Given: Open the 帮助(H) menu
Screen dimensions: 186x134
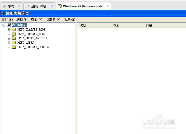Looking at the screenshot, I should 70,20.
